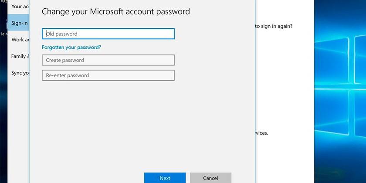
Task: Focus the Create password field
Action: [108, 60]
